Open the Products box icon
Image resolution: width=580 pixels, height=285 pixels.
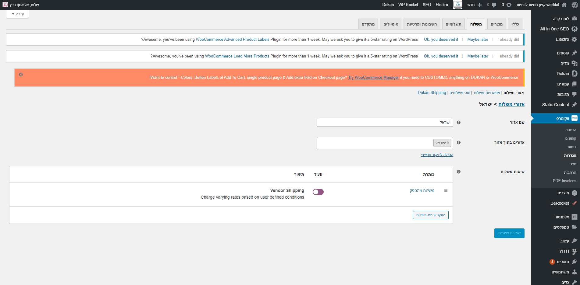pos(575,193)
